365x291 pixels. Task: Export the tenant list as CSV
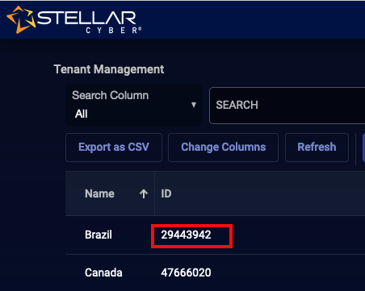[x=114, y=148]
